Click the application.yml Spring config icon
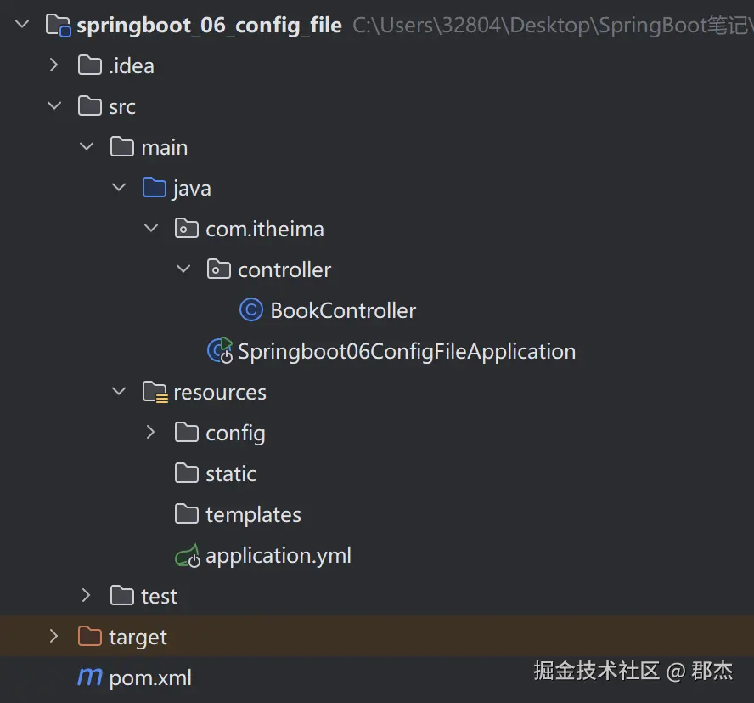The width and height of the screenshot is (754, 703). click(188, 556)
